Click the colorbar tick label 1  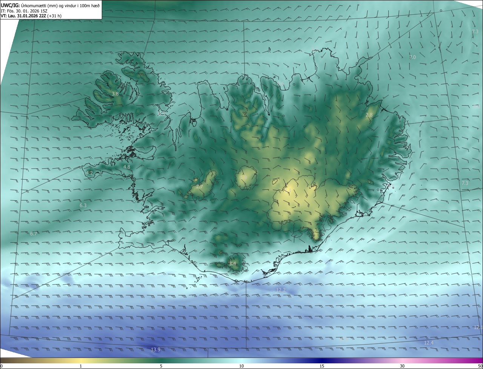pyautogui.click(x=81, y=366)
